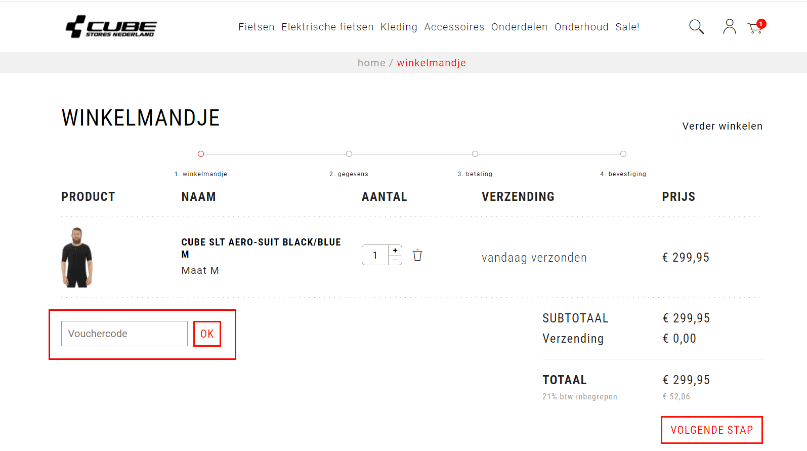The width and height of the screenshot is (807, 451).
Task: Open the shopping cart icon
Action: [755, 27]
